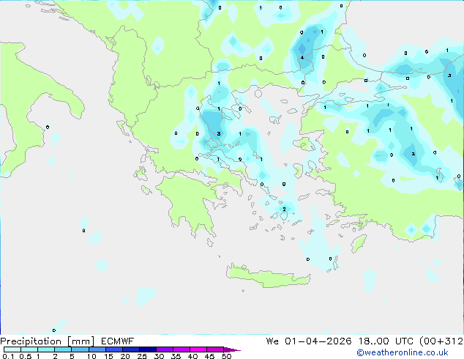Click the 30–35 mm purple legend swatch

[164, 349]
